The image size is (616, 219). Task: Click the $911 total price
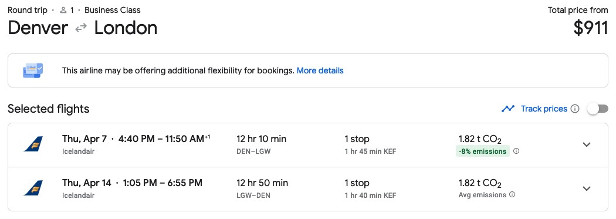click(590, 28)
